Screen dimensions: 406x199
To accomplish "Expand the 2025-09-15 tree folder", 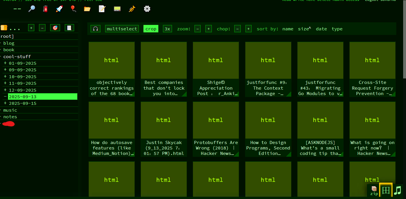I will (5, 103).
